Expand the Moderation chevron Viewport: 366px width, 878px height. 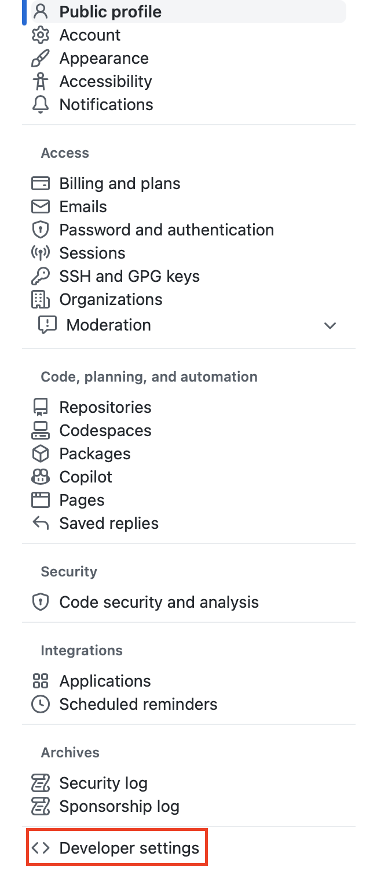pos(330,325)
